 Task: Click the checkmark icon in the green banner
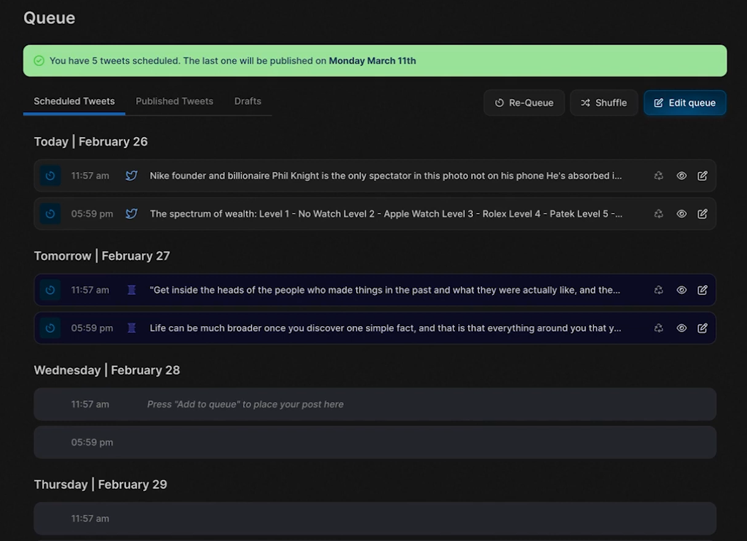39,61
